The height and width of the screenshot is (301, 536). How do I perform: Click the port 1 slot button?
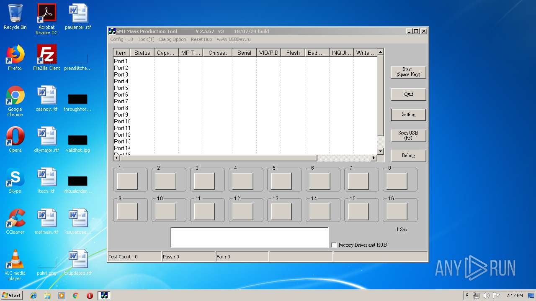point(127,181)
